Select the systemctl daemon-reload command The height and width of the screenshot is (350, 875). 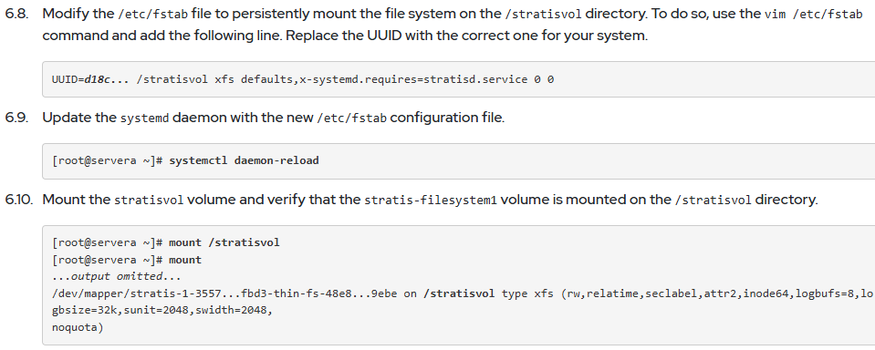click(x=244, y=161)
